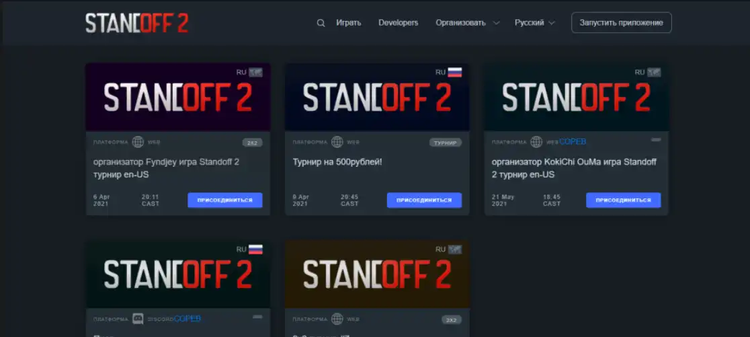Open the Играть menu item
The image size is (750, 337).
[x=349, y=23]
